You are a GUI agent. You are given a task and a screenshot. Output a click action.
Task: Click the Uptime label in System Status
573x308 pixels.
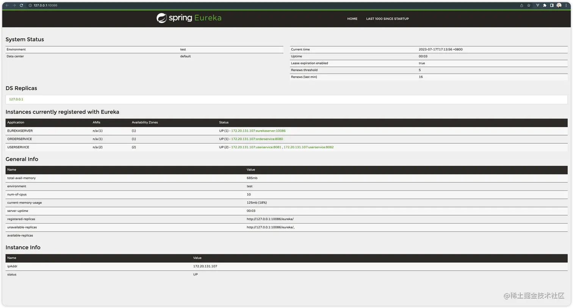click(x=296, y=56)
